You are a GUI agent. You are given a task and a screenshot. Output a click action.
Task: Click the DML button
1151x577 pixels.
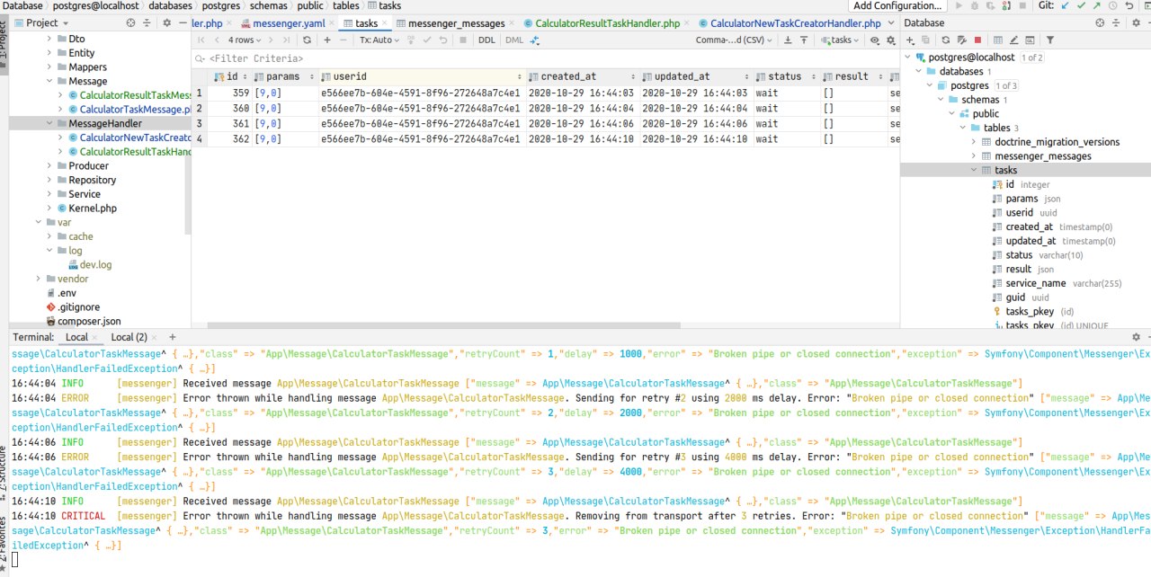click(513, 40)
